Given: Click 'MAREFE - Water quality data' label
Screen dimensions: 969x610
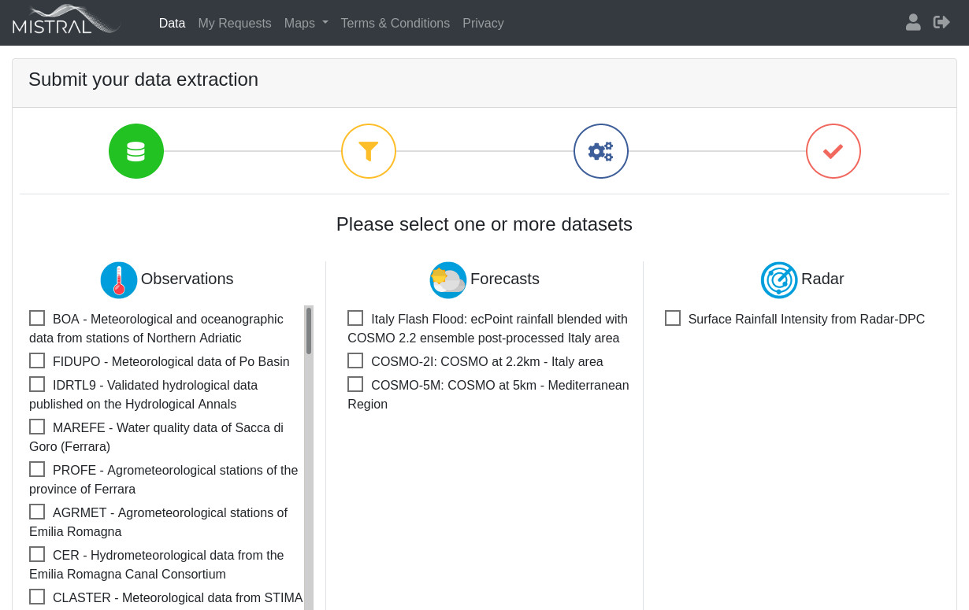Looking at the screenshot, I should pos(156,437).
